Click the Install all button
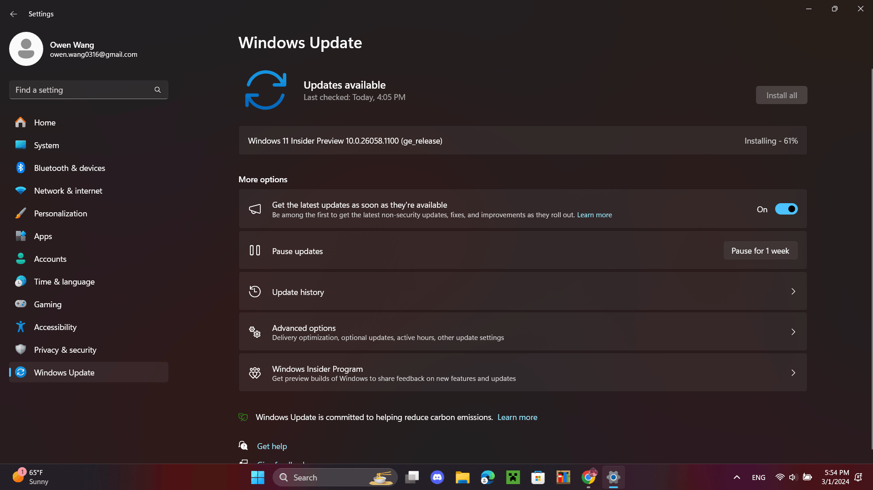The width and height of the screenshot is (873, 490). click(x=781, y=95)
